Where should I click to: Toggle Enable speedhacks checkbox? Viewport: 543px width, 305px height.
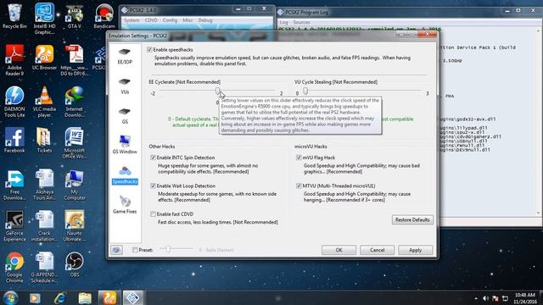[149, 50]
